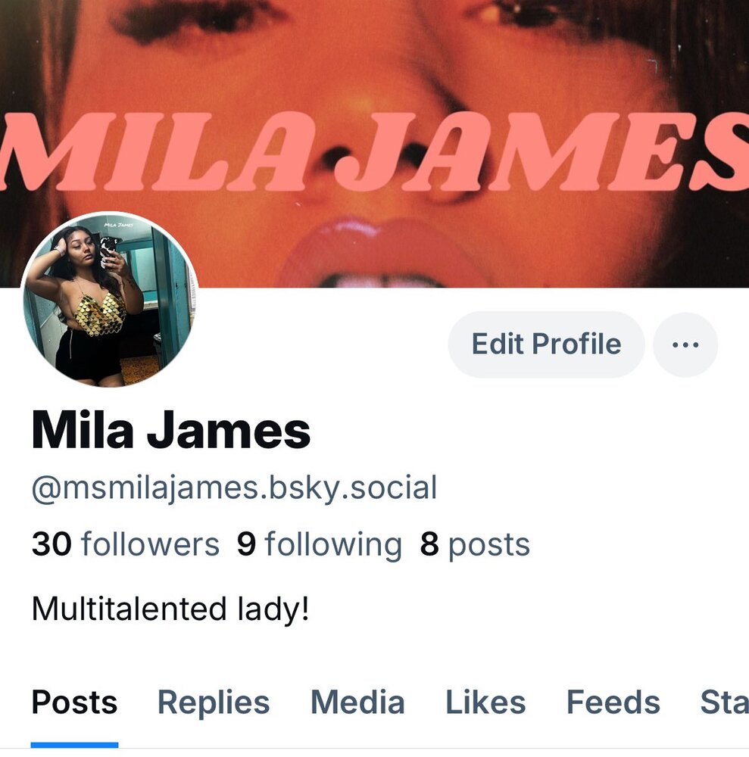This screenshot has height=757, width=749.
Task: Open the three-dot more options menu
Action: pos(685,344)
